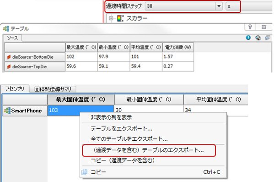Click the blue help icon in the table toolbar
Image resolution: width=274 pixels, height=182 pixels.
(248, 38)
